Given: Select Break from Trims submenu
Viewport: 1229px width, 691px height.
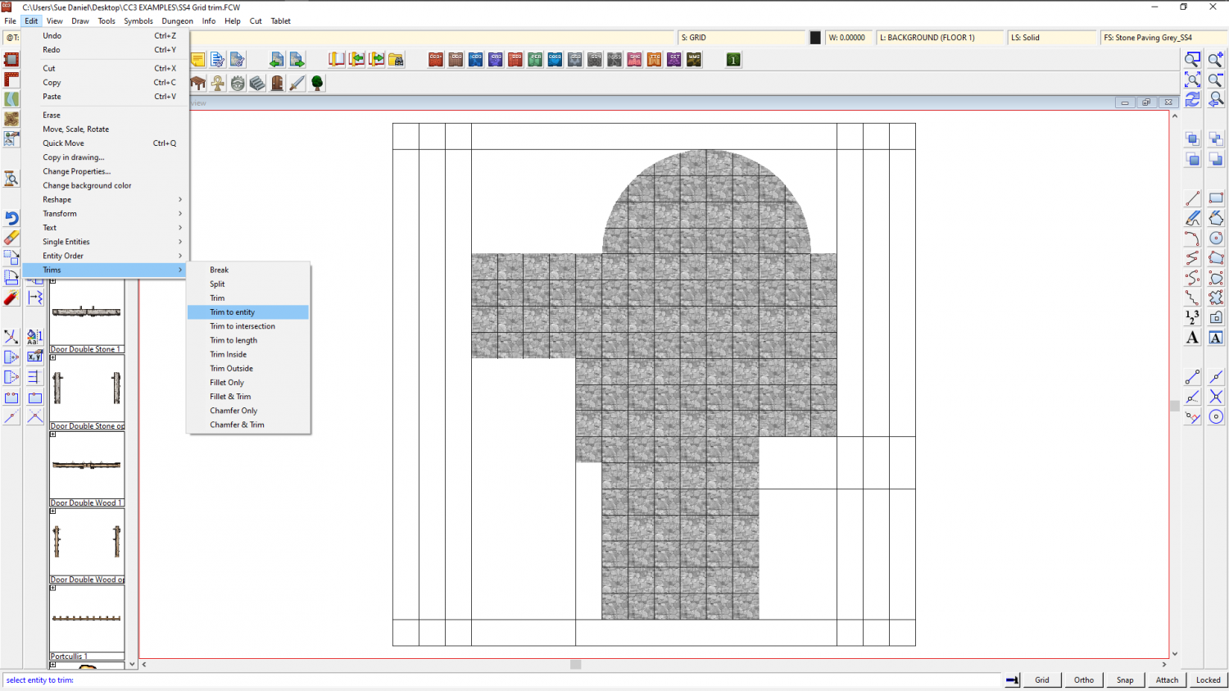Looking at the screenshot, I should coord(248,270).
